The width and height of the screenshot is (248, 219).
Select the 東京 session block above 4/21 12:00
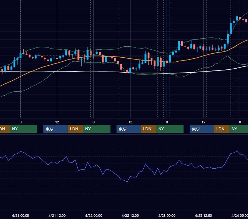coord(55,129)
